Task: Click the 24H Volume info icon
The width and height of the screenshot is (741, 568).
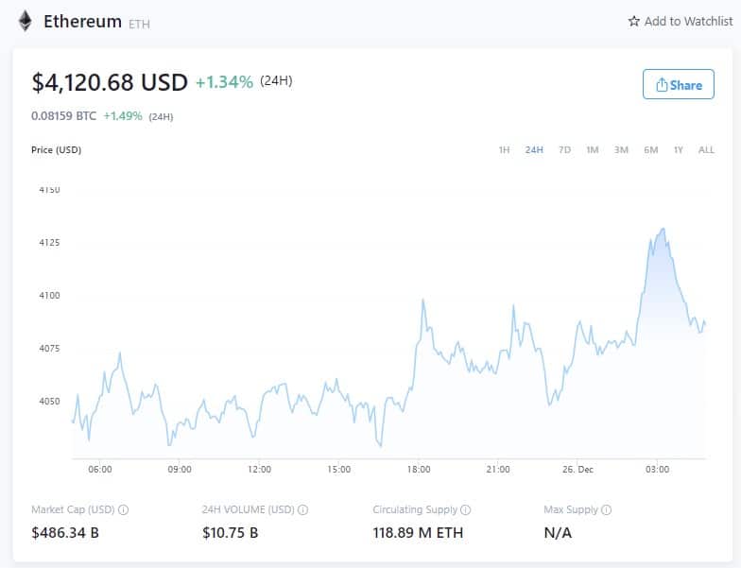Action: [x=302, y=510]
